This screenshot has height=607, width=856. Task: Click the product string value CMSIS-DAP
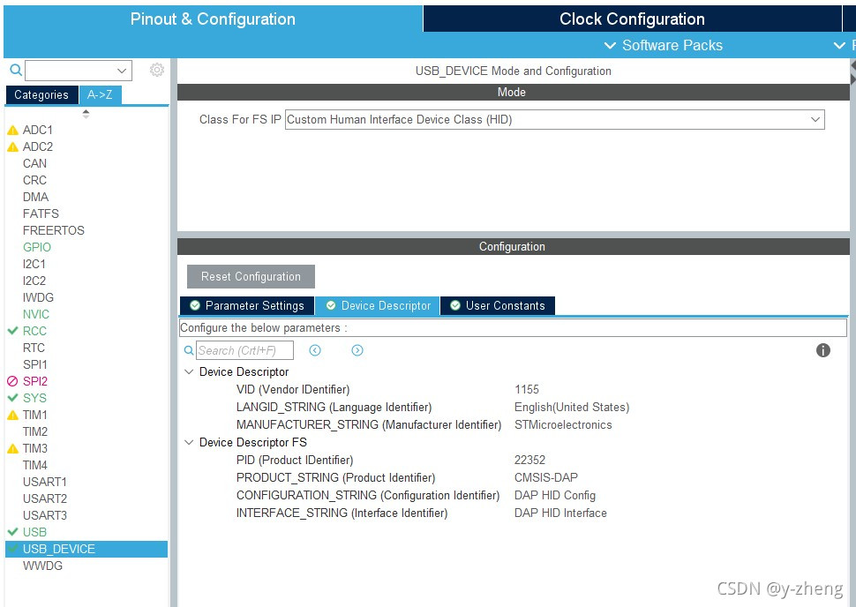546,477
